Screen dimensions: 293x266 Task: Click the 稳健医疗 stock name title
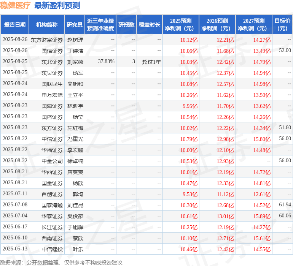pyautogui.click(x=15, y=5)
